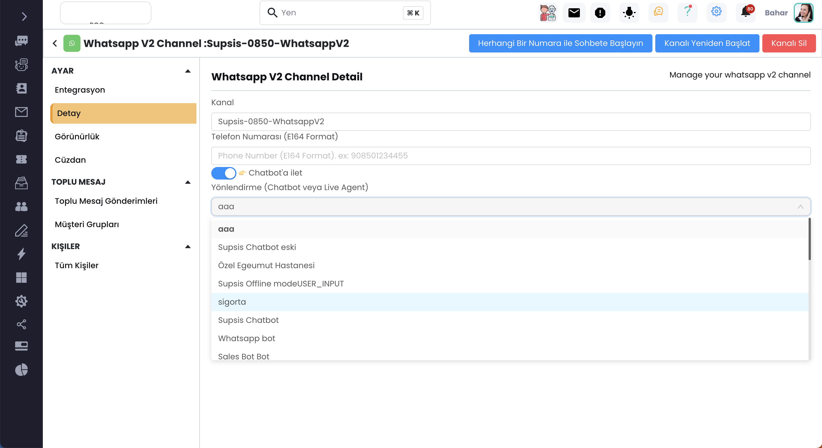Viewport: 822px width, 448px height.
Task: Close the Yönlendirme dropdown with the caret
Action: (x=800, y=207)
